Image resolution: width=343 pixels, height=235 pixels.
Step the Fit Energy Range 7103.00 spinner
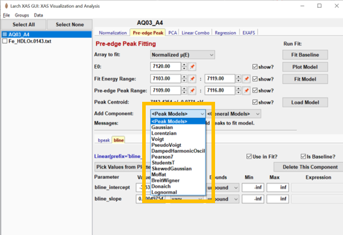(184, 79)
